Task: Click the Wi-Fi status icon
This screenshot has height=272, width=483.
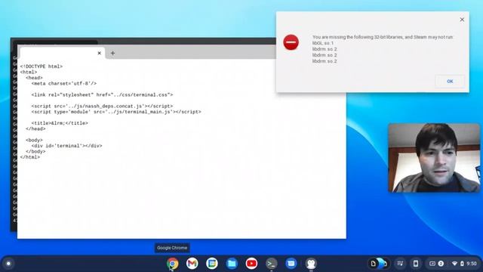Action: click(454, 264)
